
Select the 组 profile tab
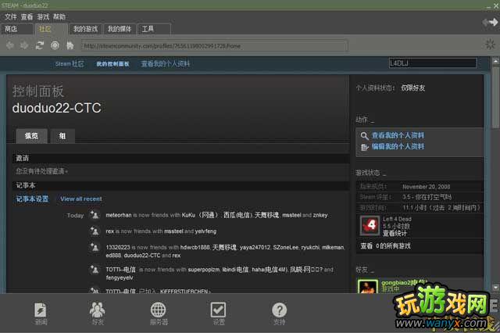tap(62, 136)
